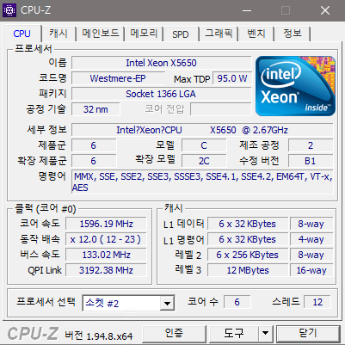Viewport: 345px width, 345px height.
Task: Click 레벨 3 value 12 MBytes
Action: pyautogui.click(x=248, y=270)
